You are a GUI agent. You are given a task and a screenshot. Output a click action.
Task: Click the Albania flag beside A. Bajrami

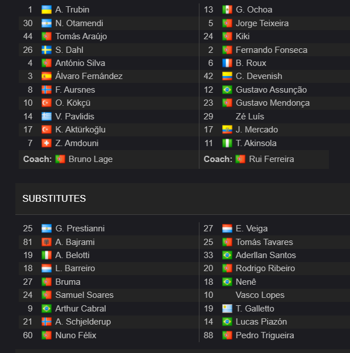[x=47, y=242]
